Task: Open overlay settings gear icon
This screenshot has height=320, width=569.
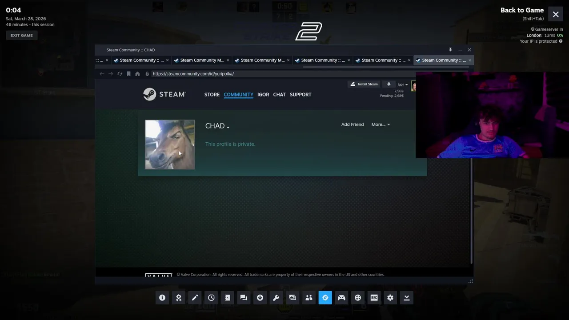Action: [390, 298]
